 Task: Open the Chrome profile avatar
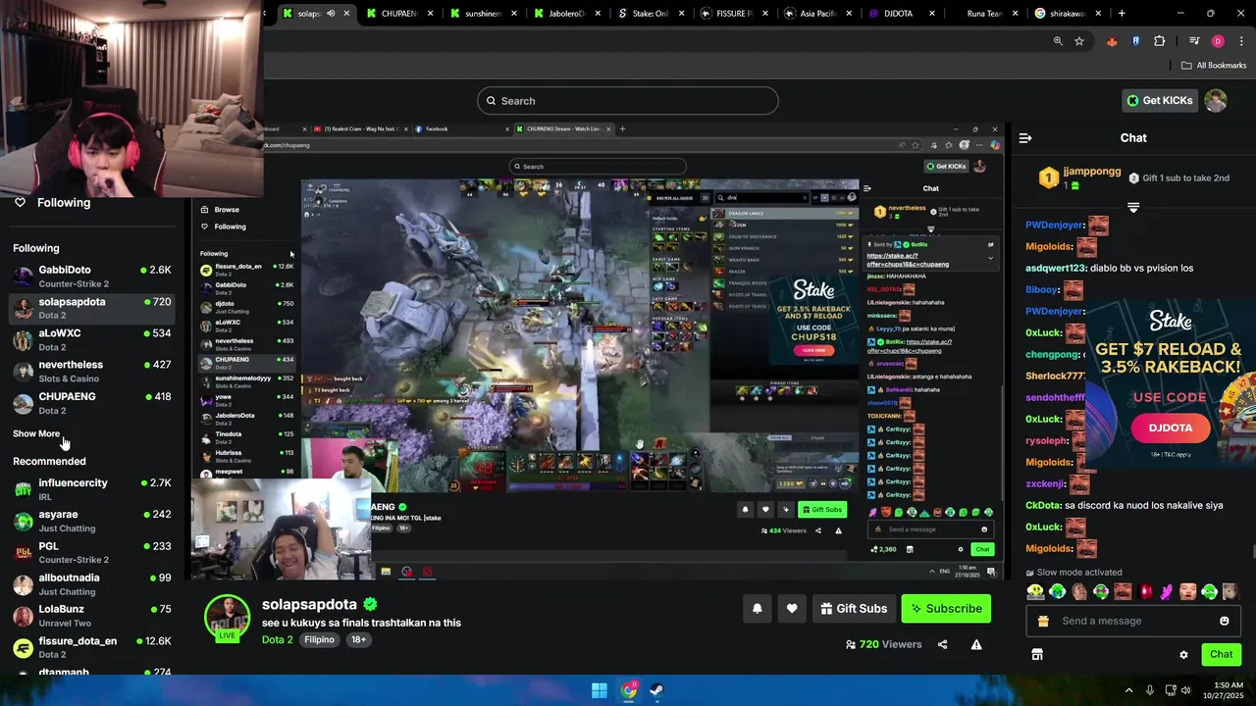(1218, 41)
